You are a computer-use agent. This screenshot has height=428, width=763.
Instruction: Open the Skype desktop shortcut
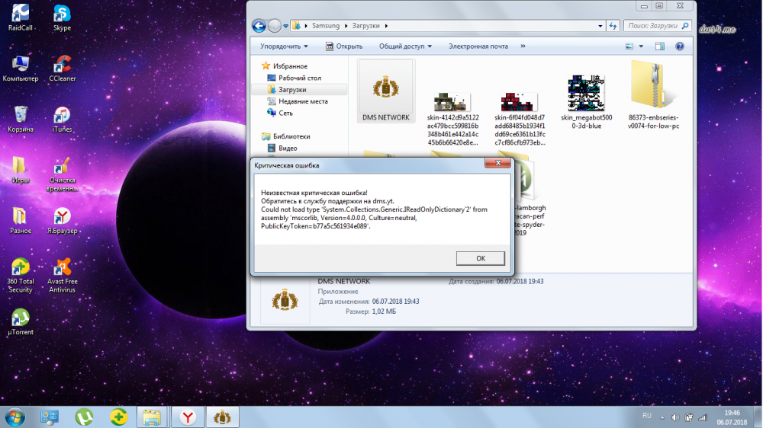pyautogui.click(x=62, y=15)
